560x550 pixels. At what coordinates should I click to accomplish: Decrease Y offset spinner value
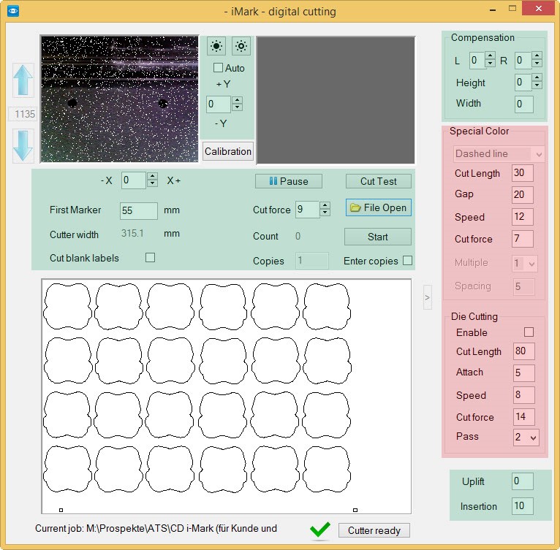point(237,107)
